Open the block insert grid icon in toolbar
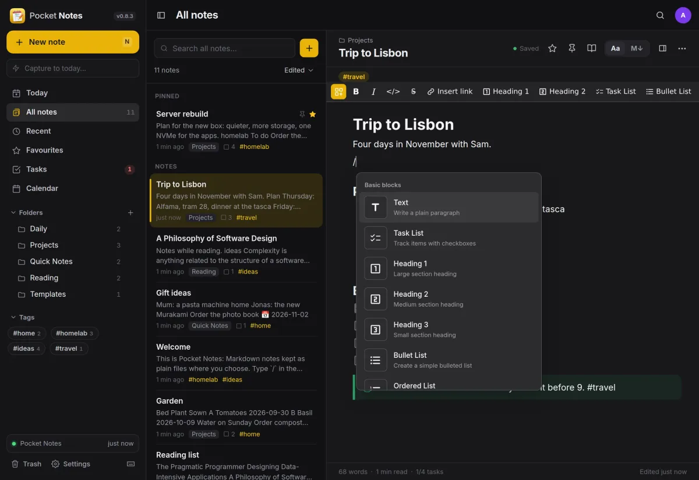 click(x=338, y=91)
